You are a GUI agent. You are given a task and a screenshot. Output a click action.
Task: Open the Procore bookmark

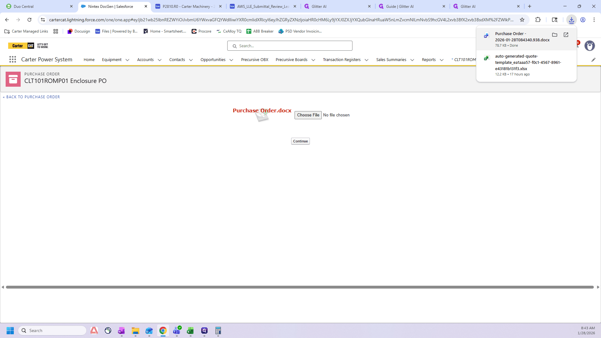pyautogui.click(x=202, y=31)
